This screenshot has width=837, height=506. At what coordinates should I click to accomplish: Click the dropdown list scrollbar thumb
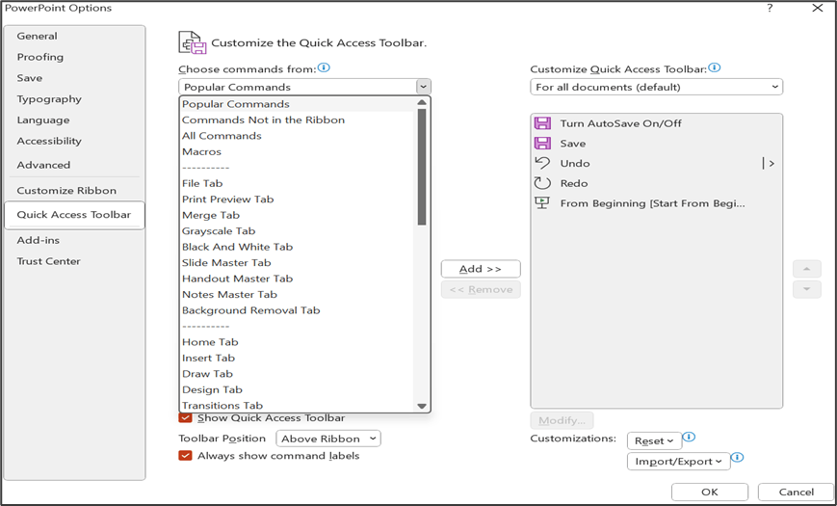click(422, 167)
